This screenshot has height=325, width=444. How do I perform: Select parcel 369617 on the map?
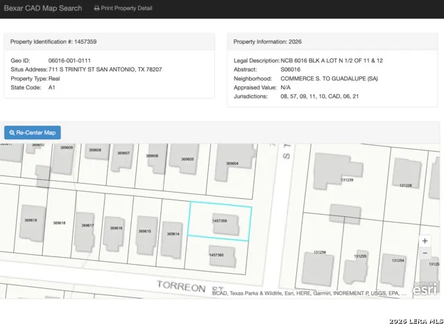(x=88, y=225)
